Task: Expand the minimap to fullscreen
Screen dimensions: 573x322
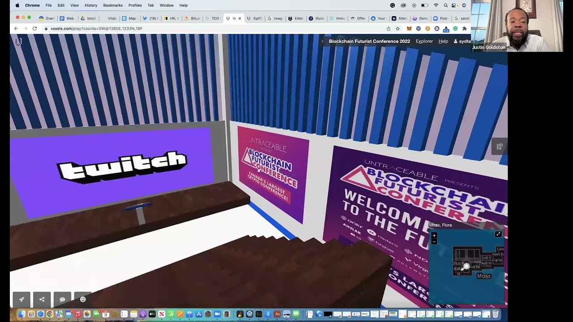Action: click(x=498, y=234)
